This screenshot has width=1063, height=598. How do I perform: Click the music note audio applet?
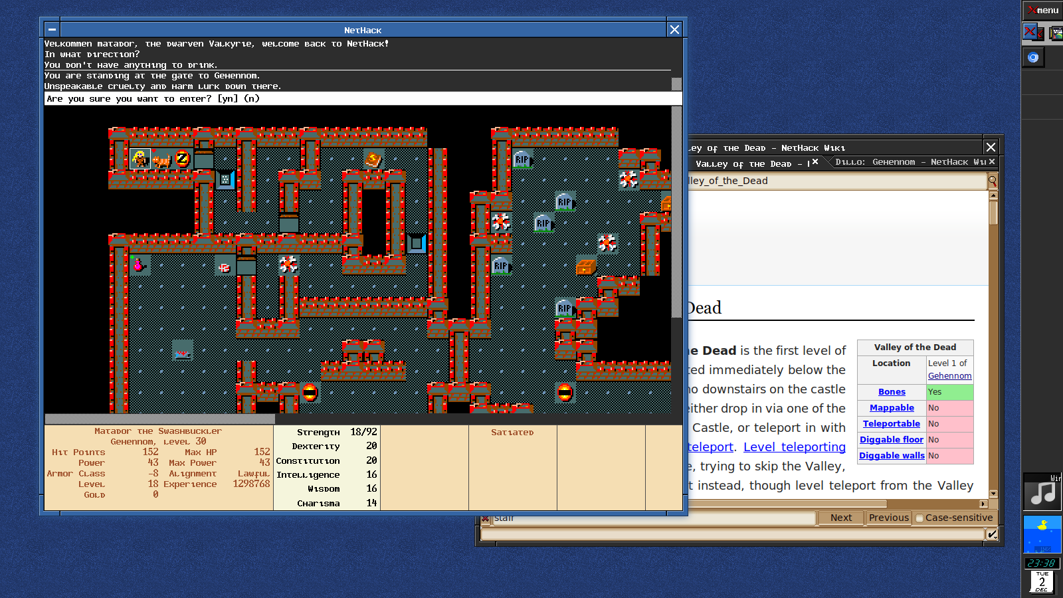(1042, 492)
